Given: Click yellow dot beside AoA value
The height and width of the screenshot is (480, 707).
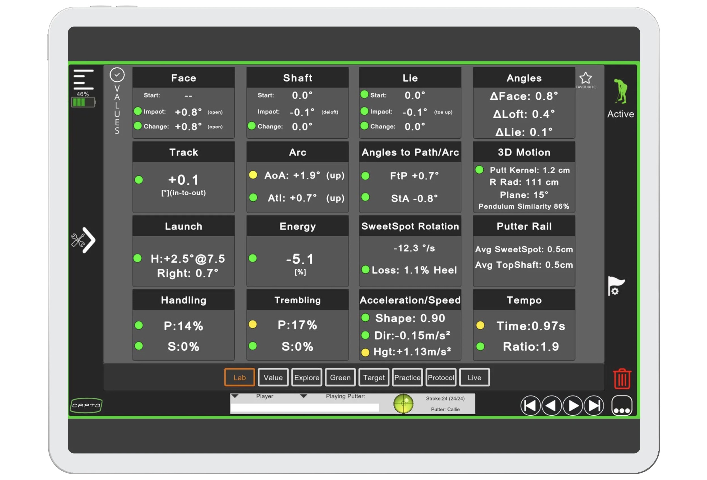Looking at the screenshot, I should click(253, 175).
